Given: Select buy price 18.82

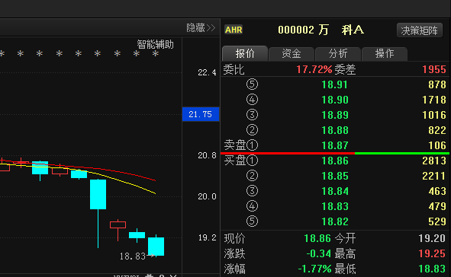Looking at the screenshot, I should 335,221.
